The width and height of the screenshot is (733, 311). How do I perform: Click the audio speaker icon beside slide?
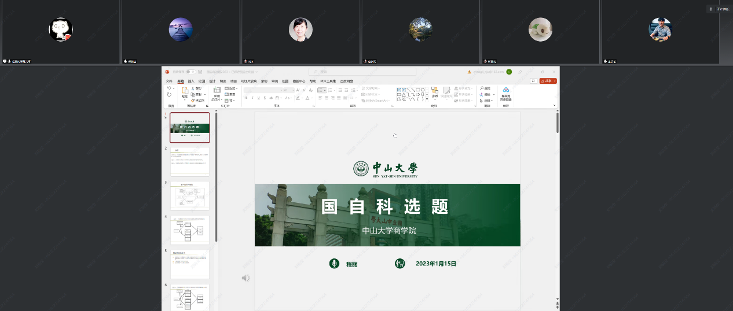[x=245, y=278]
